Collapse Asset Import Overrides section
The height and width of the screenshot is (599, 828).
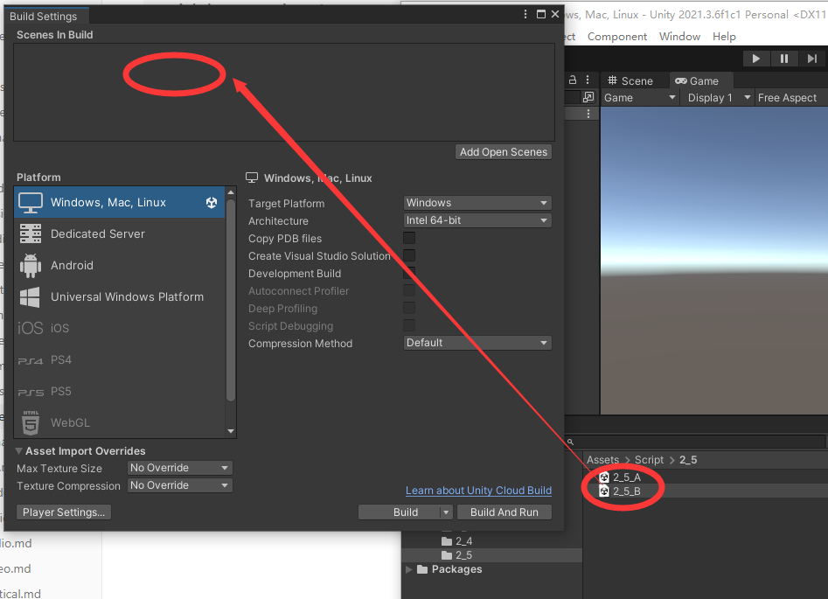[x=19, y=451]
